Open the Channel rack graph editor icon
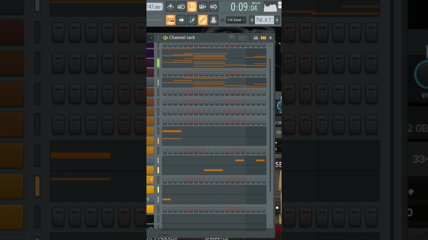Screen dimensions: 428x240 coord(256,38)
